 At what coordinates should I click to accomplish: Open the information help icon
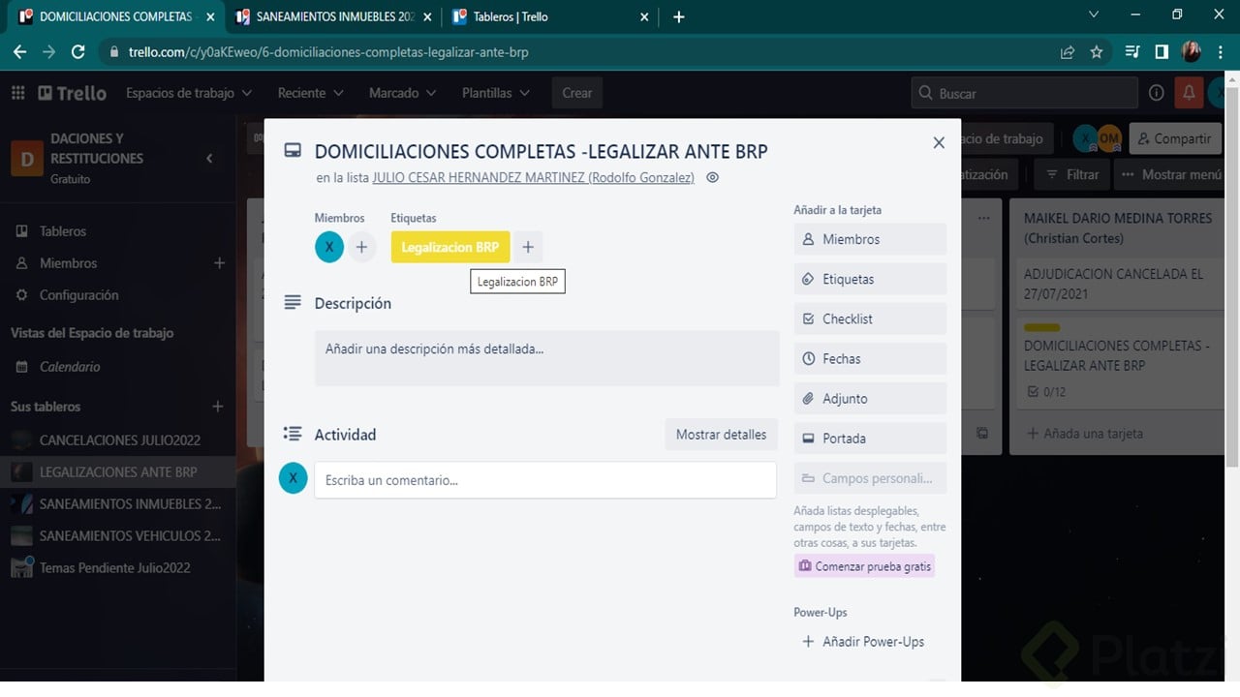point(1156,93)
